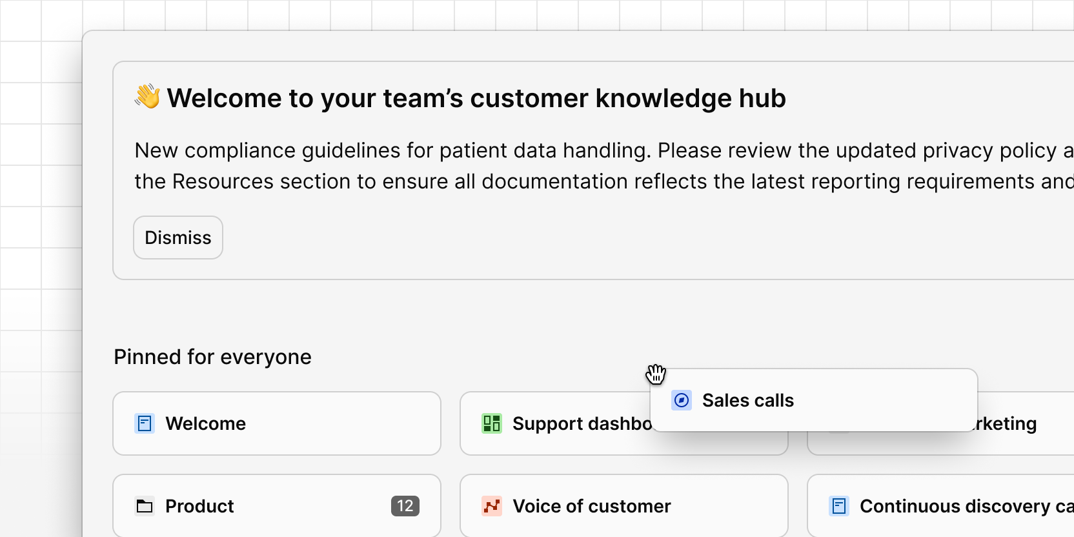This screenshot has width=1074, height=537.
Task: Click the Pinned for everyone heading
Action: pos(212,356)
